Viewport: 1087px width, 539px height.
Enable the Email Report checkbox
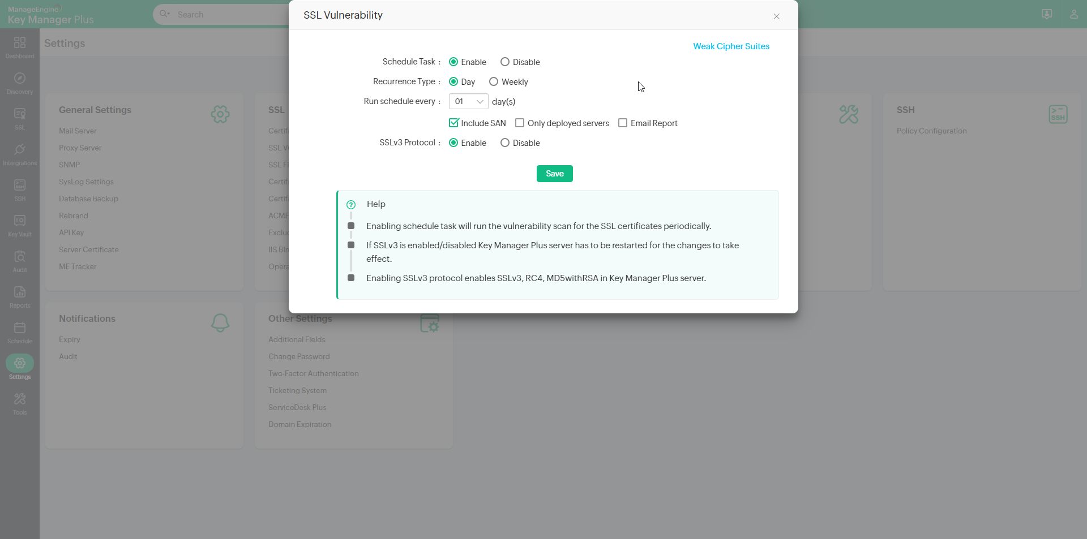(623, 123)
